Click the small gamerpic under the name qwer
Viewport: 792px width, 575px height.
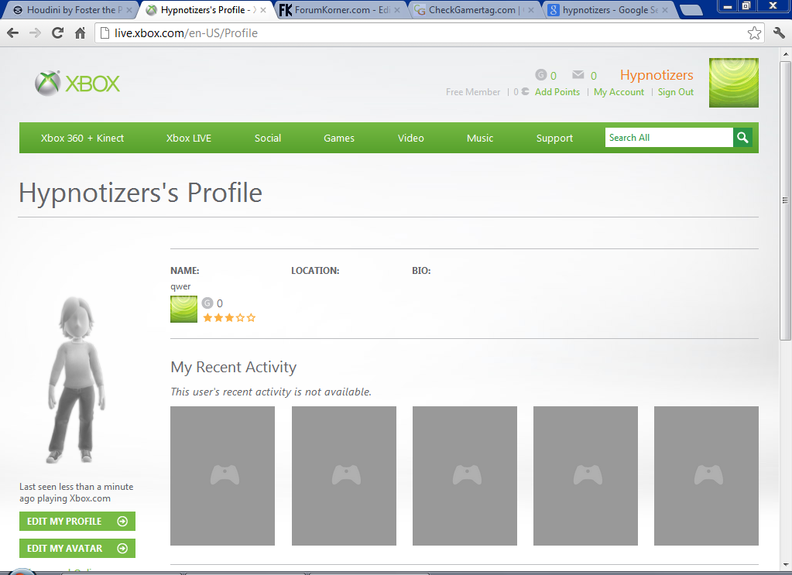click(x=183, y=309)
